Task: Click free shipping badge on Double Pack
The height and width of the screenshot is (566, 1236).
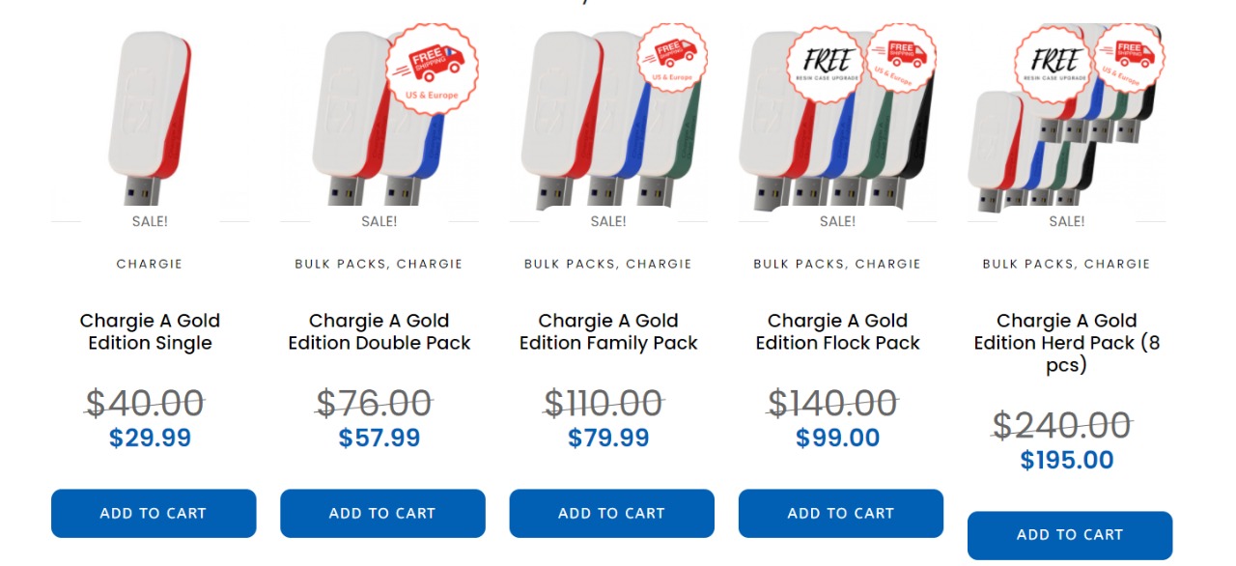Action: (x=431, y=70)
